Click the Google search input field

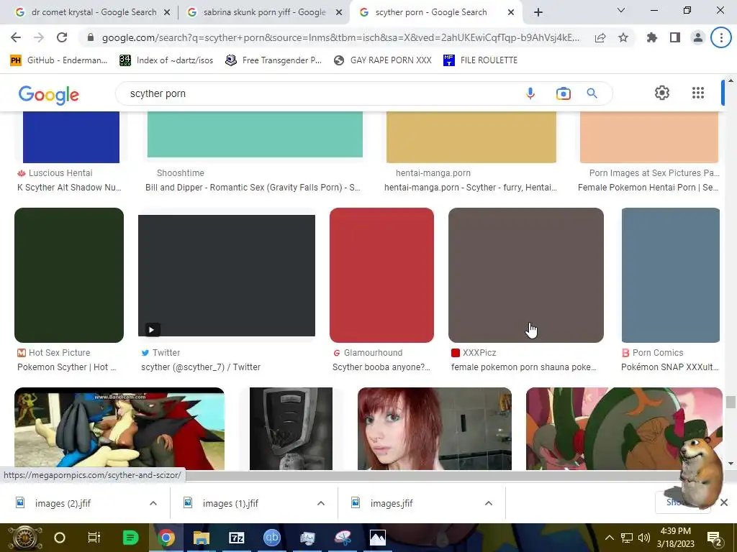click(320, 93)
